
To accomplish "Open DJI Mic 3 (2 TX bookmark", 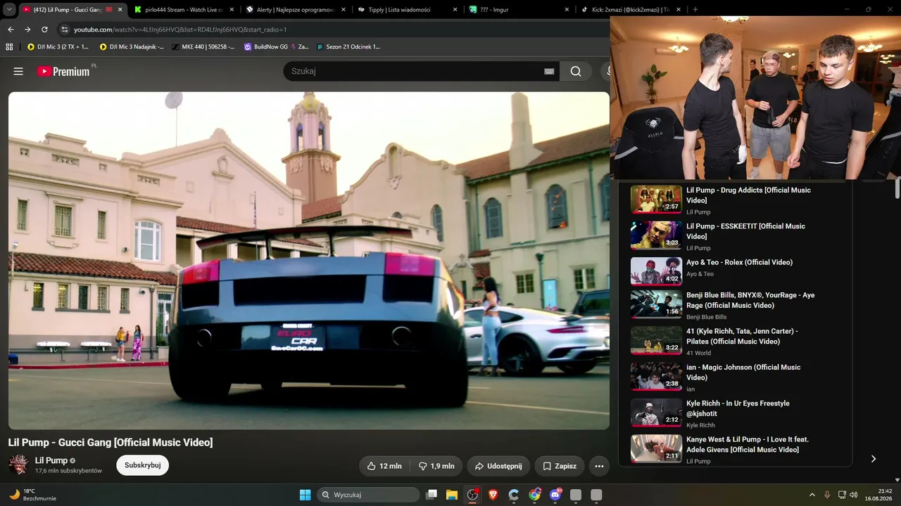I will [58, 46].
